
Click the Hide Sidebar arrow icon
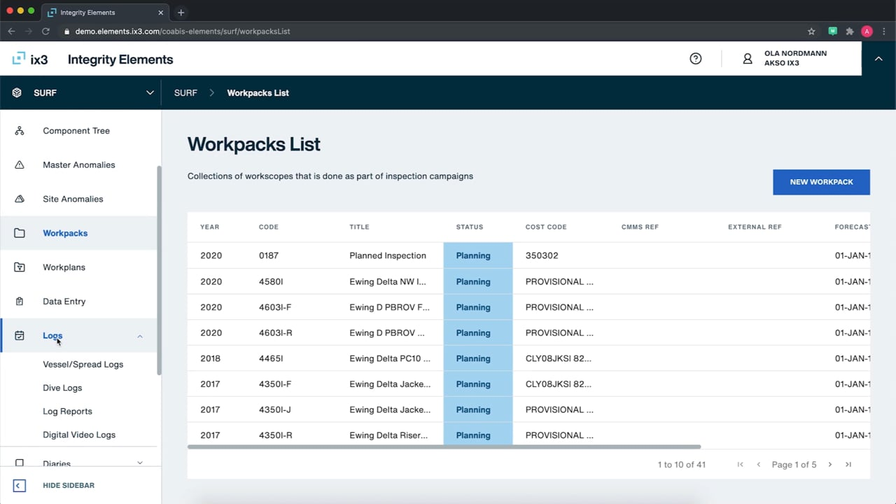tap(20, 486)
